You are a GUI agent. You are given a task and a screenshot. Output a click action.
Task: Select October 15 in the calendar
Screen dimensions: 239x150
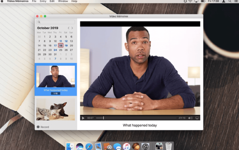pos(45,45)
